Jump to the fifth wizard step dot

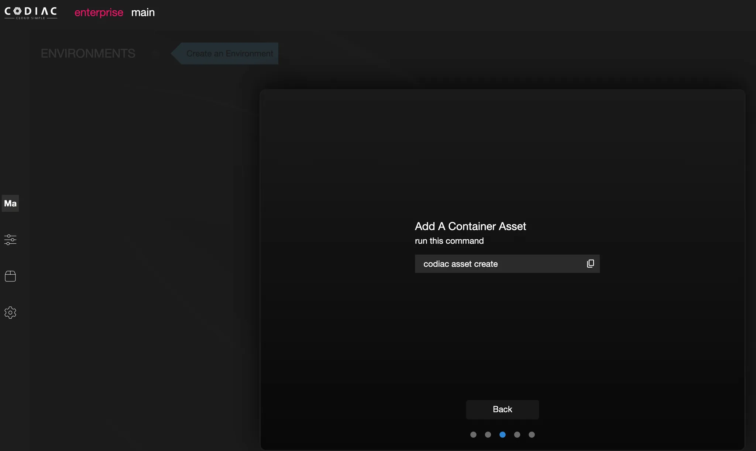pyautogui.click(x=532, y=435)
